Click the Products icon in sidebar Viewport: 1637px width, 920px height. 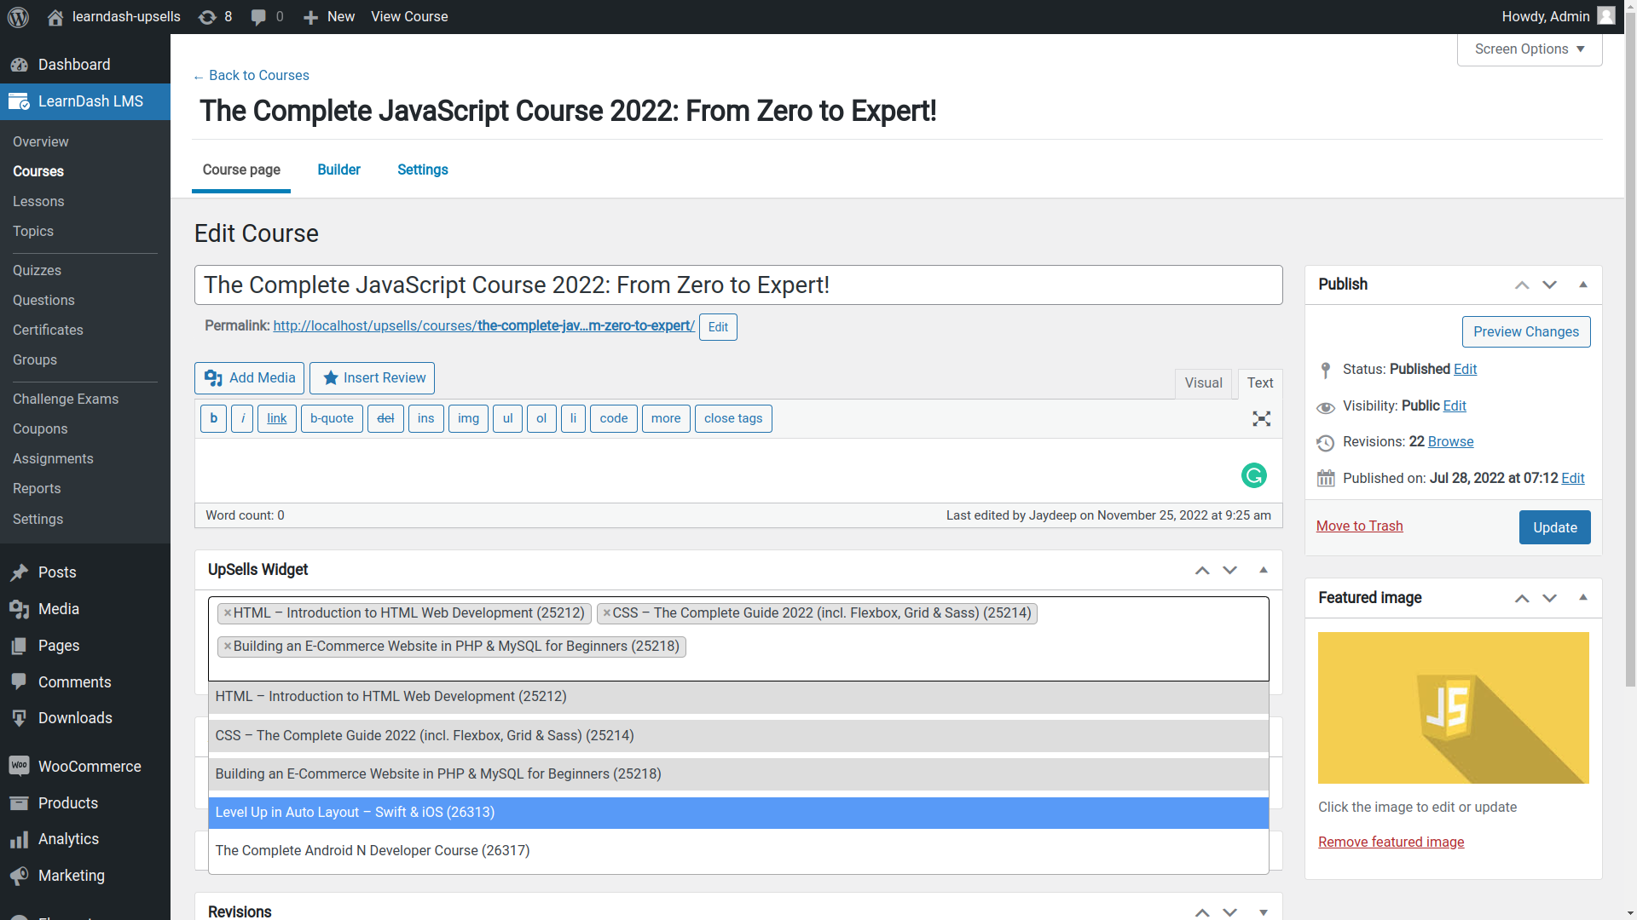point(19,803)
